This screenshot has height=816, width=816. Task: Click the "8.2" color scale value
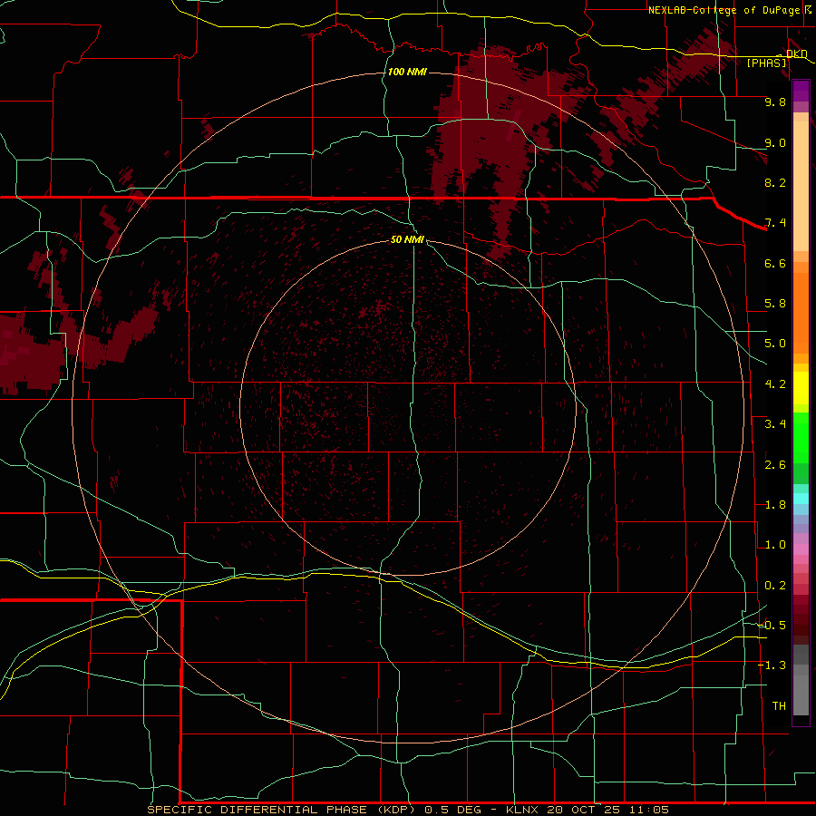(775, 182)
